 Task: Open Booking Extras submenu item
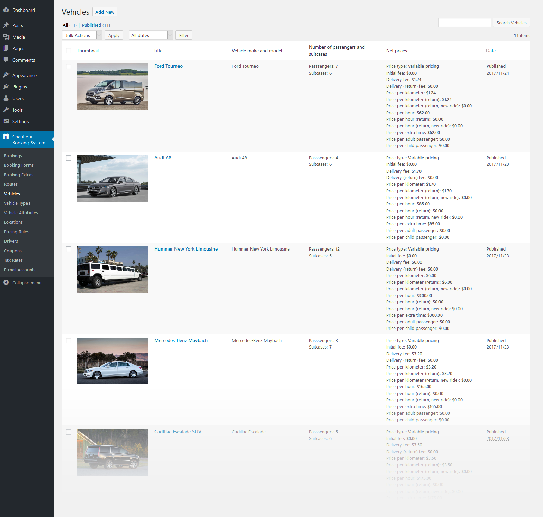click(19, 175)
